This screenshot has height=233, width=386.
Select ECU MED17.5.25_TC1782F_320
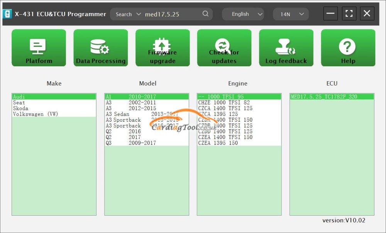pyautogui.click(x=332, y=97)
